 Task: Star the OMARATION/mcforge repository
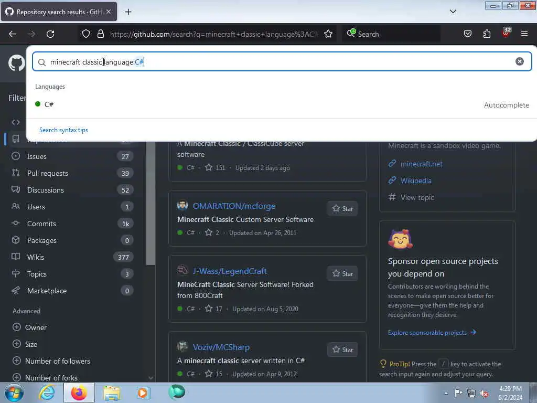click(x=342, y=208)
